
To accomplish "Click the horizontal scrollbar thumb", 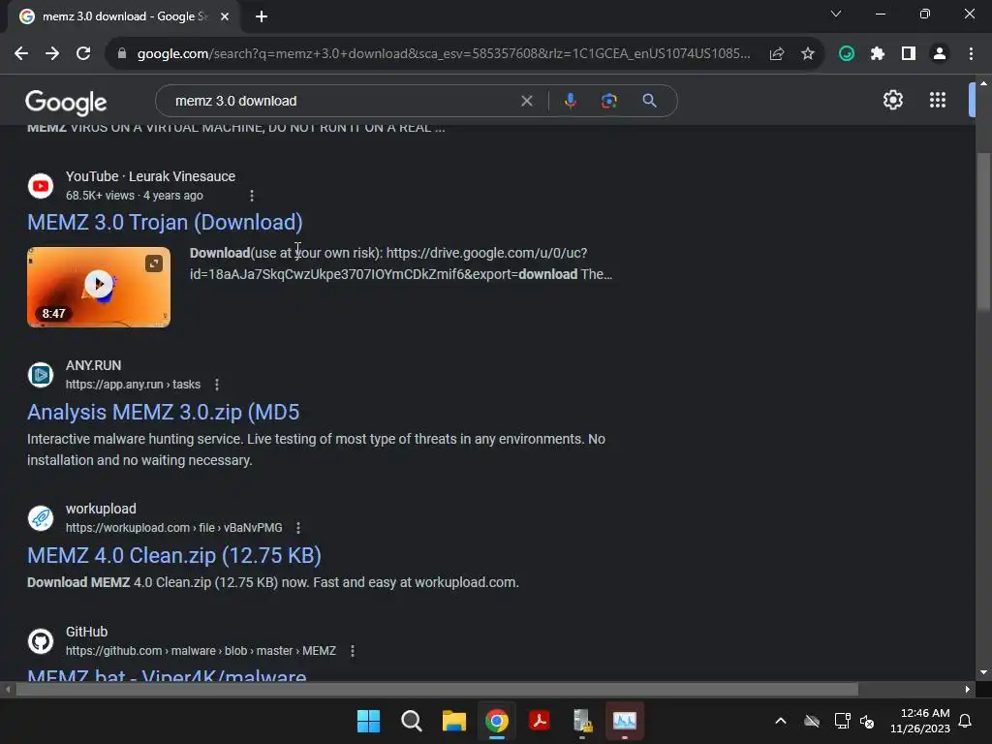I will tap(437, 689).
